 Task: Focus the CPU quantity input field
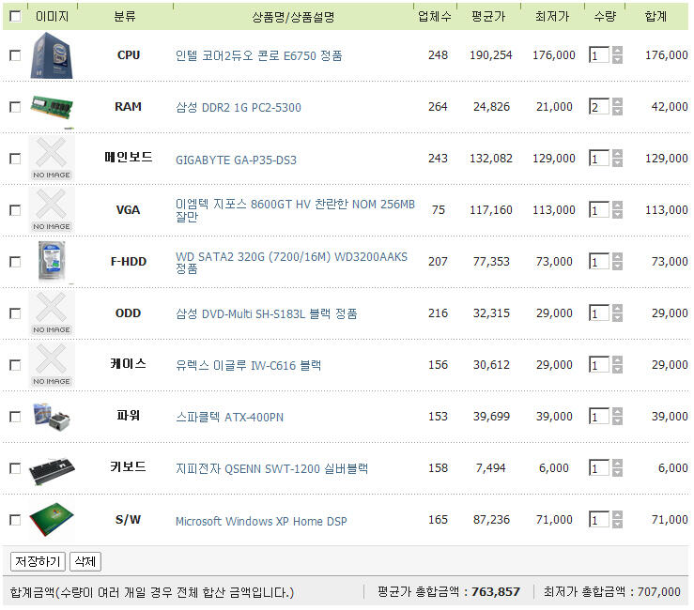[x=599, y=55]
